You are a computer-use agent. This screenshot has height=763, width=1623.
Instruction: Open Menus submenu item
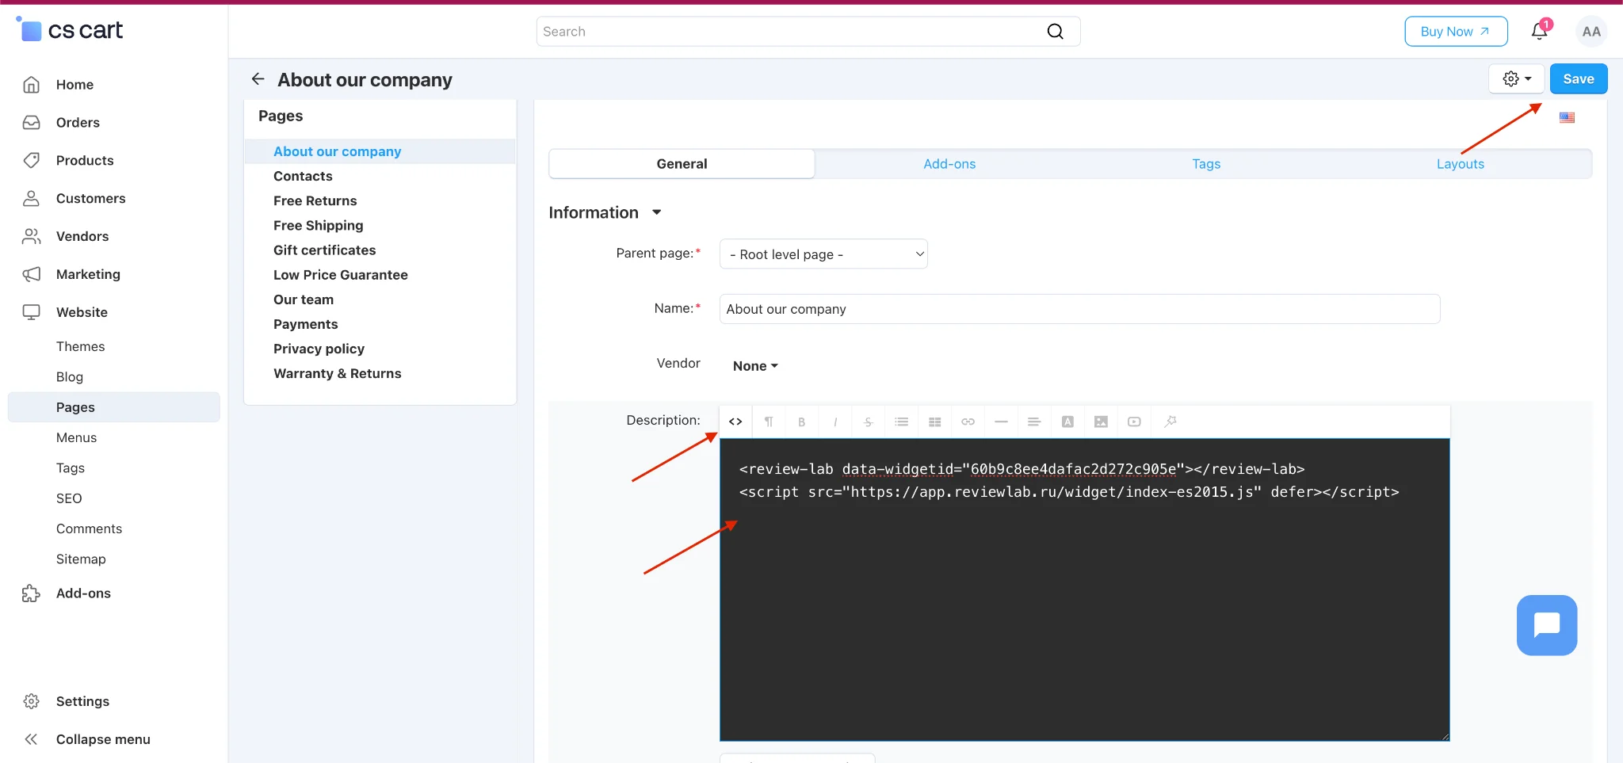(77, 437)
